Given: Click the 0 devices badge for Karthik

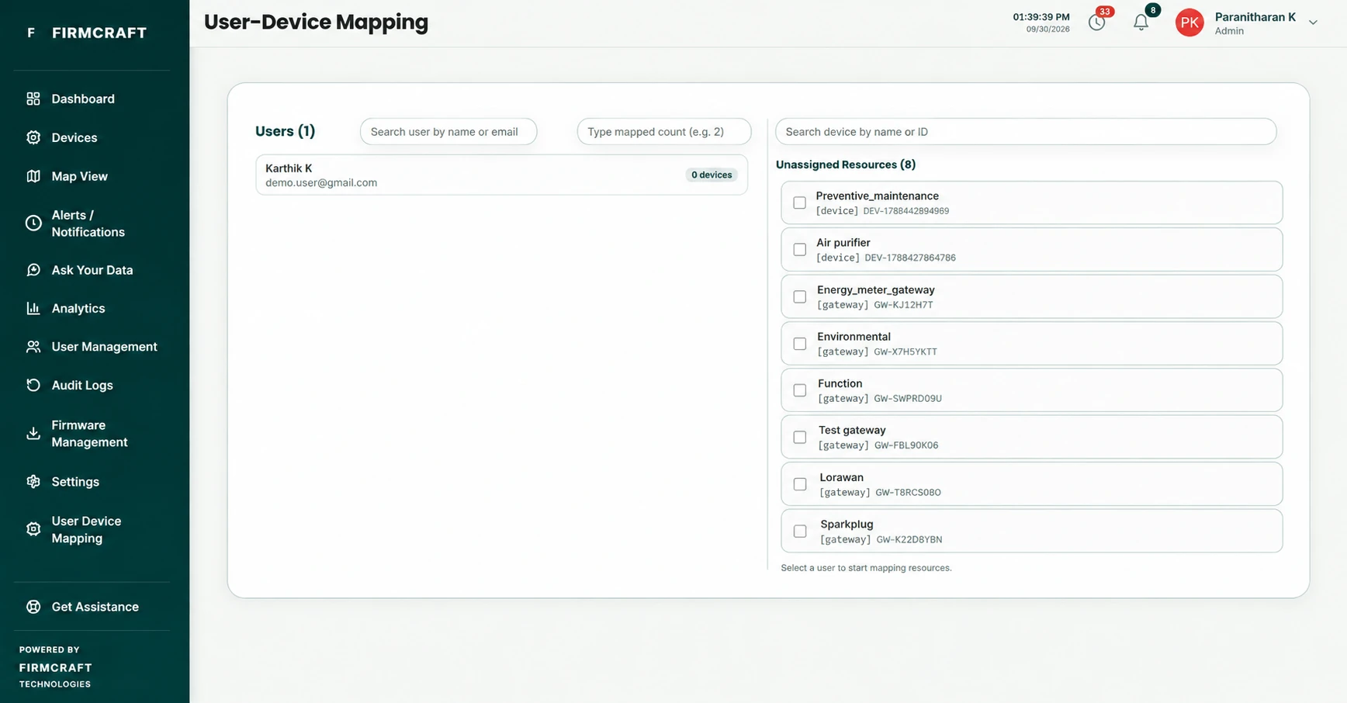Looking at the screenshot, I should click(x=712, y=175).
